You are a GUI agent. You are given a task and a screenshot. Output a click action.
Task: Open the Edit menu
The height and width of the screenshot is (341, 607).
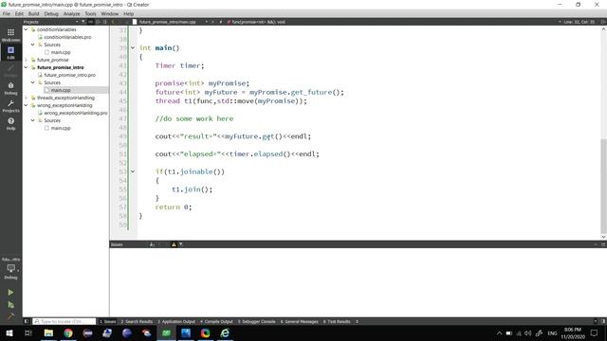pyautogui.click(x=19, y=13)
